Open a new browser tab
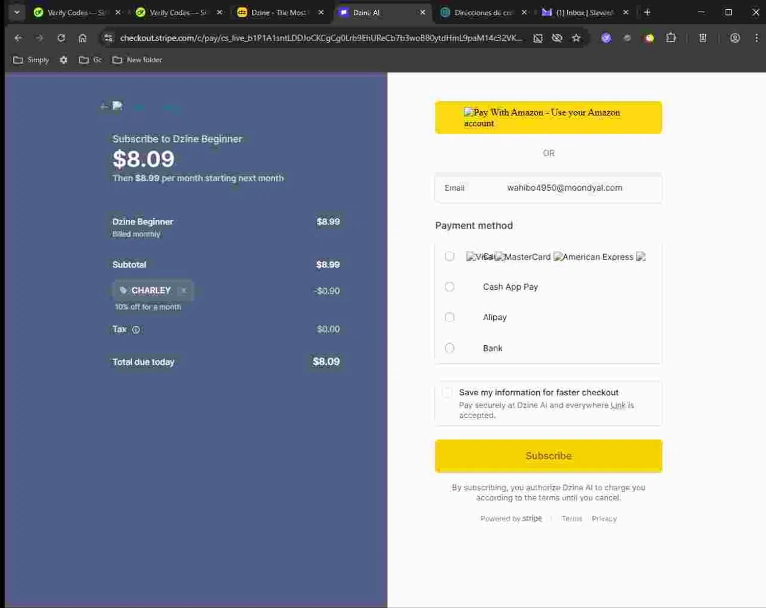This screenshot has height=608, width=766. click(647, 12)
